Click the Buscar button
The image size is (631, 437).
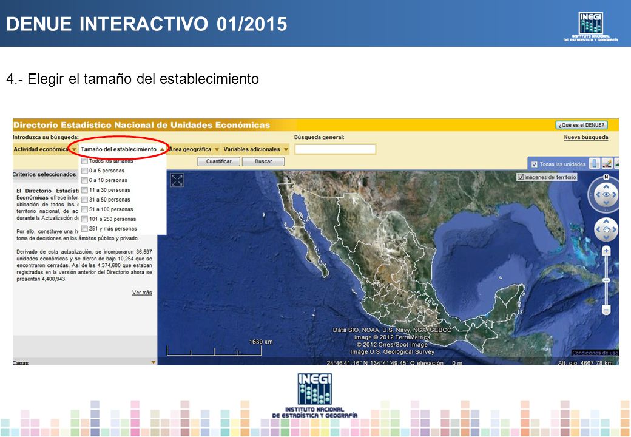coord(263,161)
